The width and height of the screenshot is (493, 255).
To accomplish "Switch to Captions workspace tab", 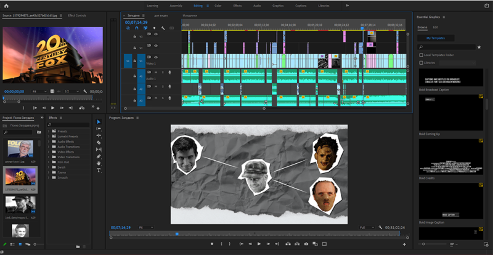I will point(301,6).
